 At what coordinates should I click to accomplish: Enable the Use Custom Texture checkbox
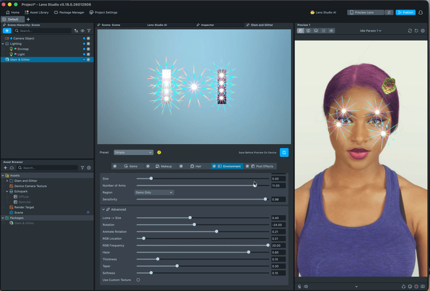[138, 280]
